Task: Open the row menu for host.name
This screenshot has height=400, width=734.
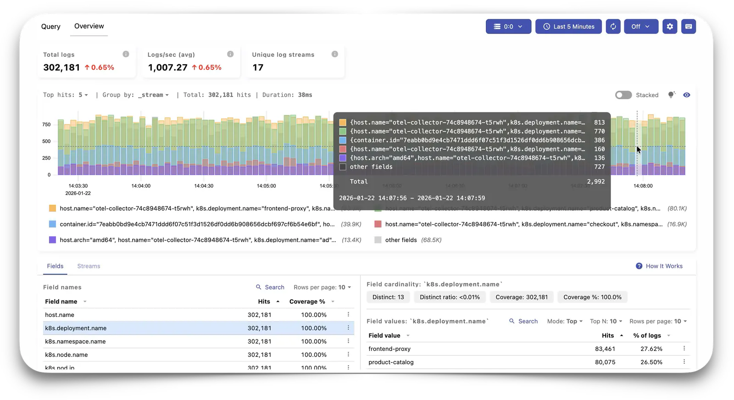Action: click(348, 314)
